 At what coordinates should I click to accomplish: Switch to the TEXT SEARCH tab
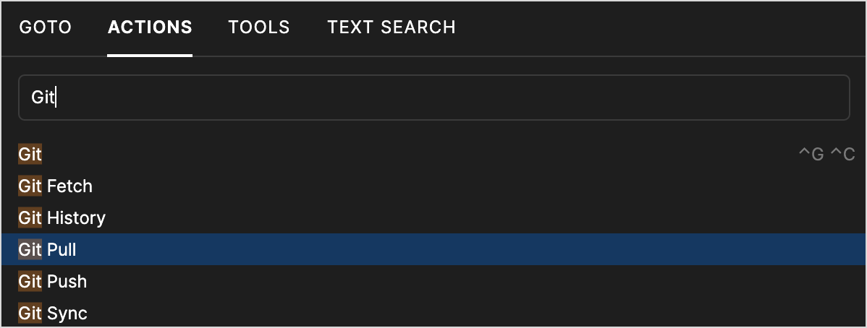[392, 27]
